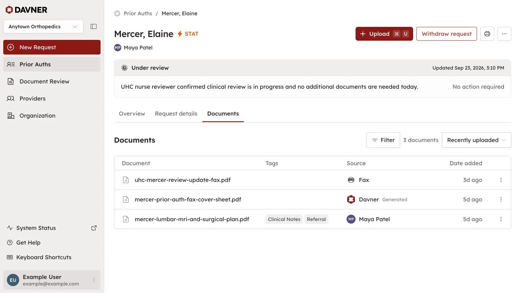Follow the Prior Auths breadcrumb link

[138, 13]
